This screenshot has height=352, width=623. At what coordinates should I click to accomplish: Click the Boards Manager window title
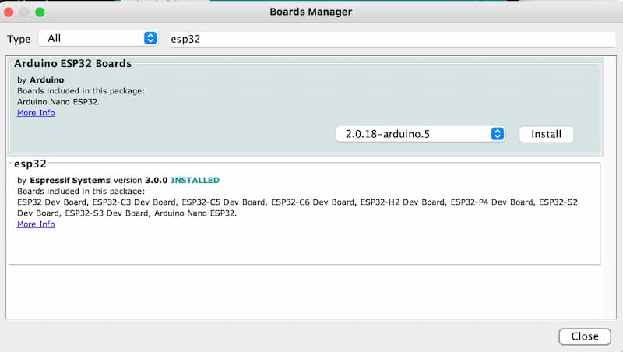pyautogui.click(x=311, y=12)
